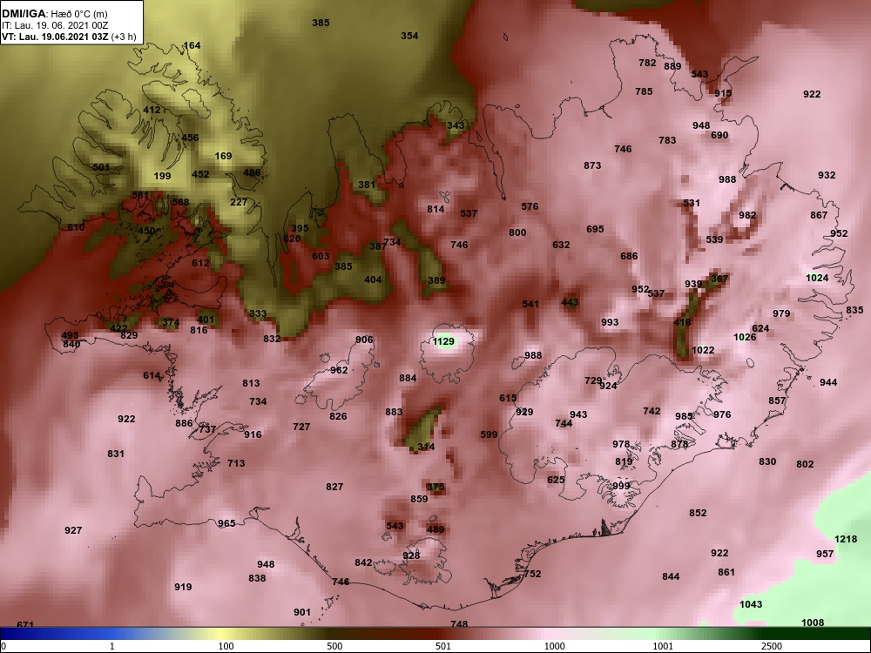Select the 610 value on the west coast

(76, 227)
